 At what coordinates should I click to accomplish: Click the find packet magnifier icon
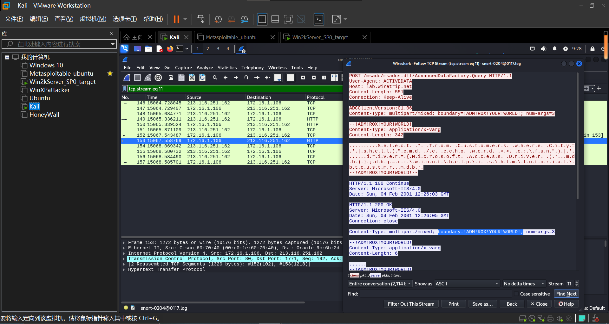pyautogui.click(x=215, y=78)
